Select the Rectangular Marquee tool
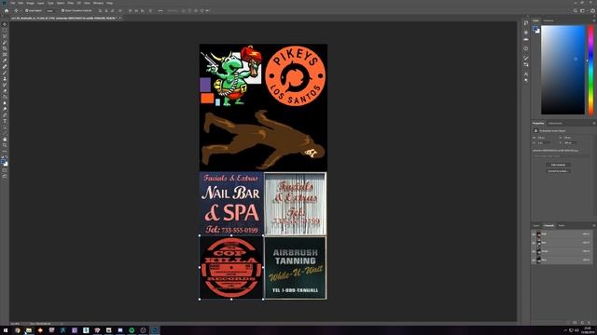 [x=5, y=30]
